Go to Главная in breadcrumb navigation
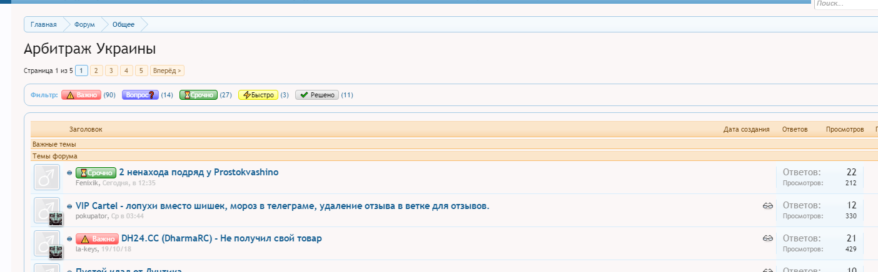878x272 pixels. pyautogui.click(x=43, y=24)
